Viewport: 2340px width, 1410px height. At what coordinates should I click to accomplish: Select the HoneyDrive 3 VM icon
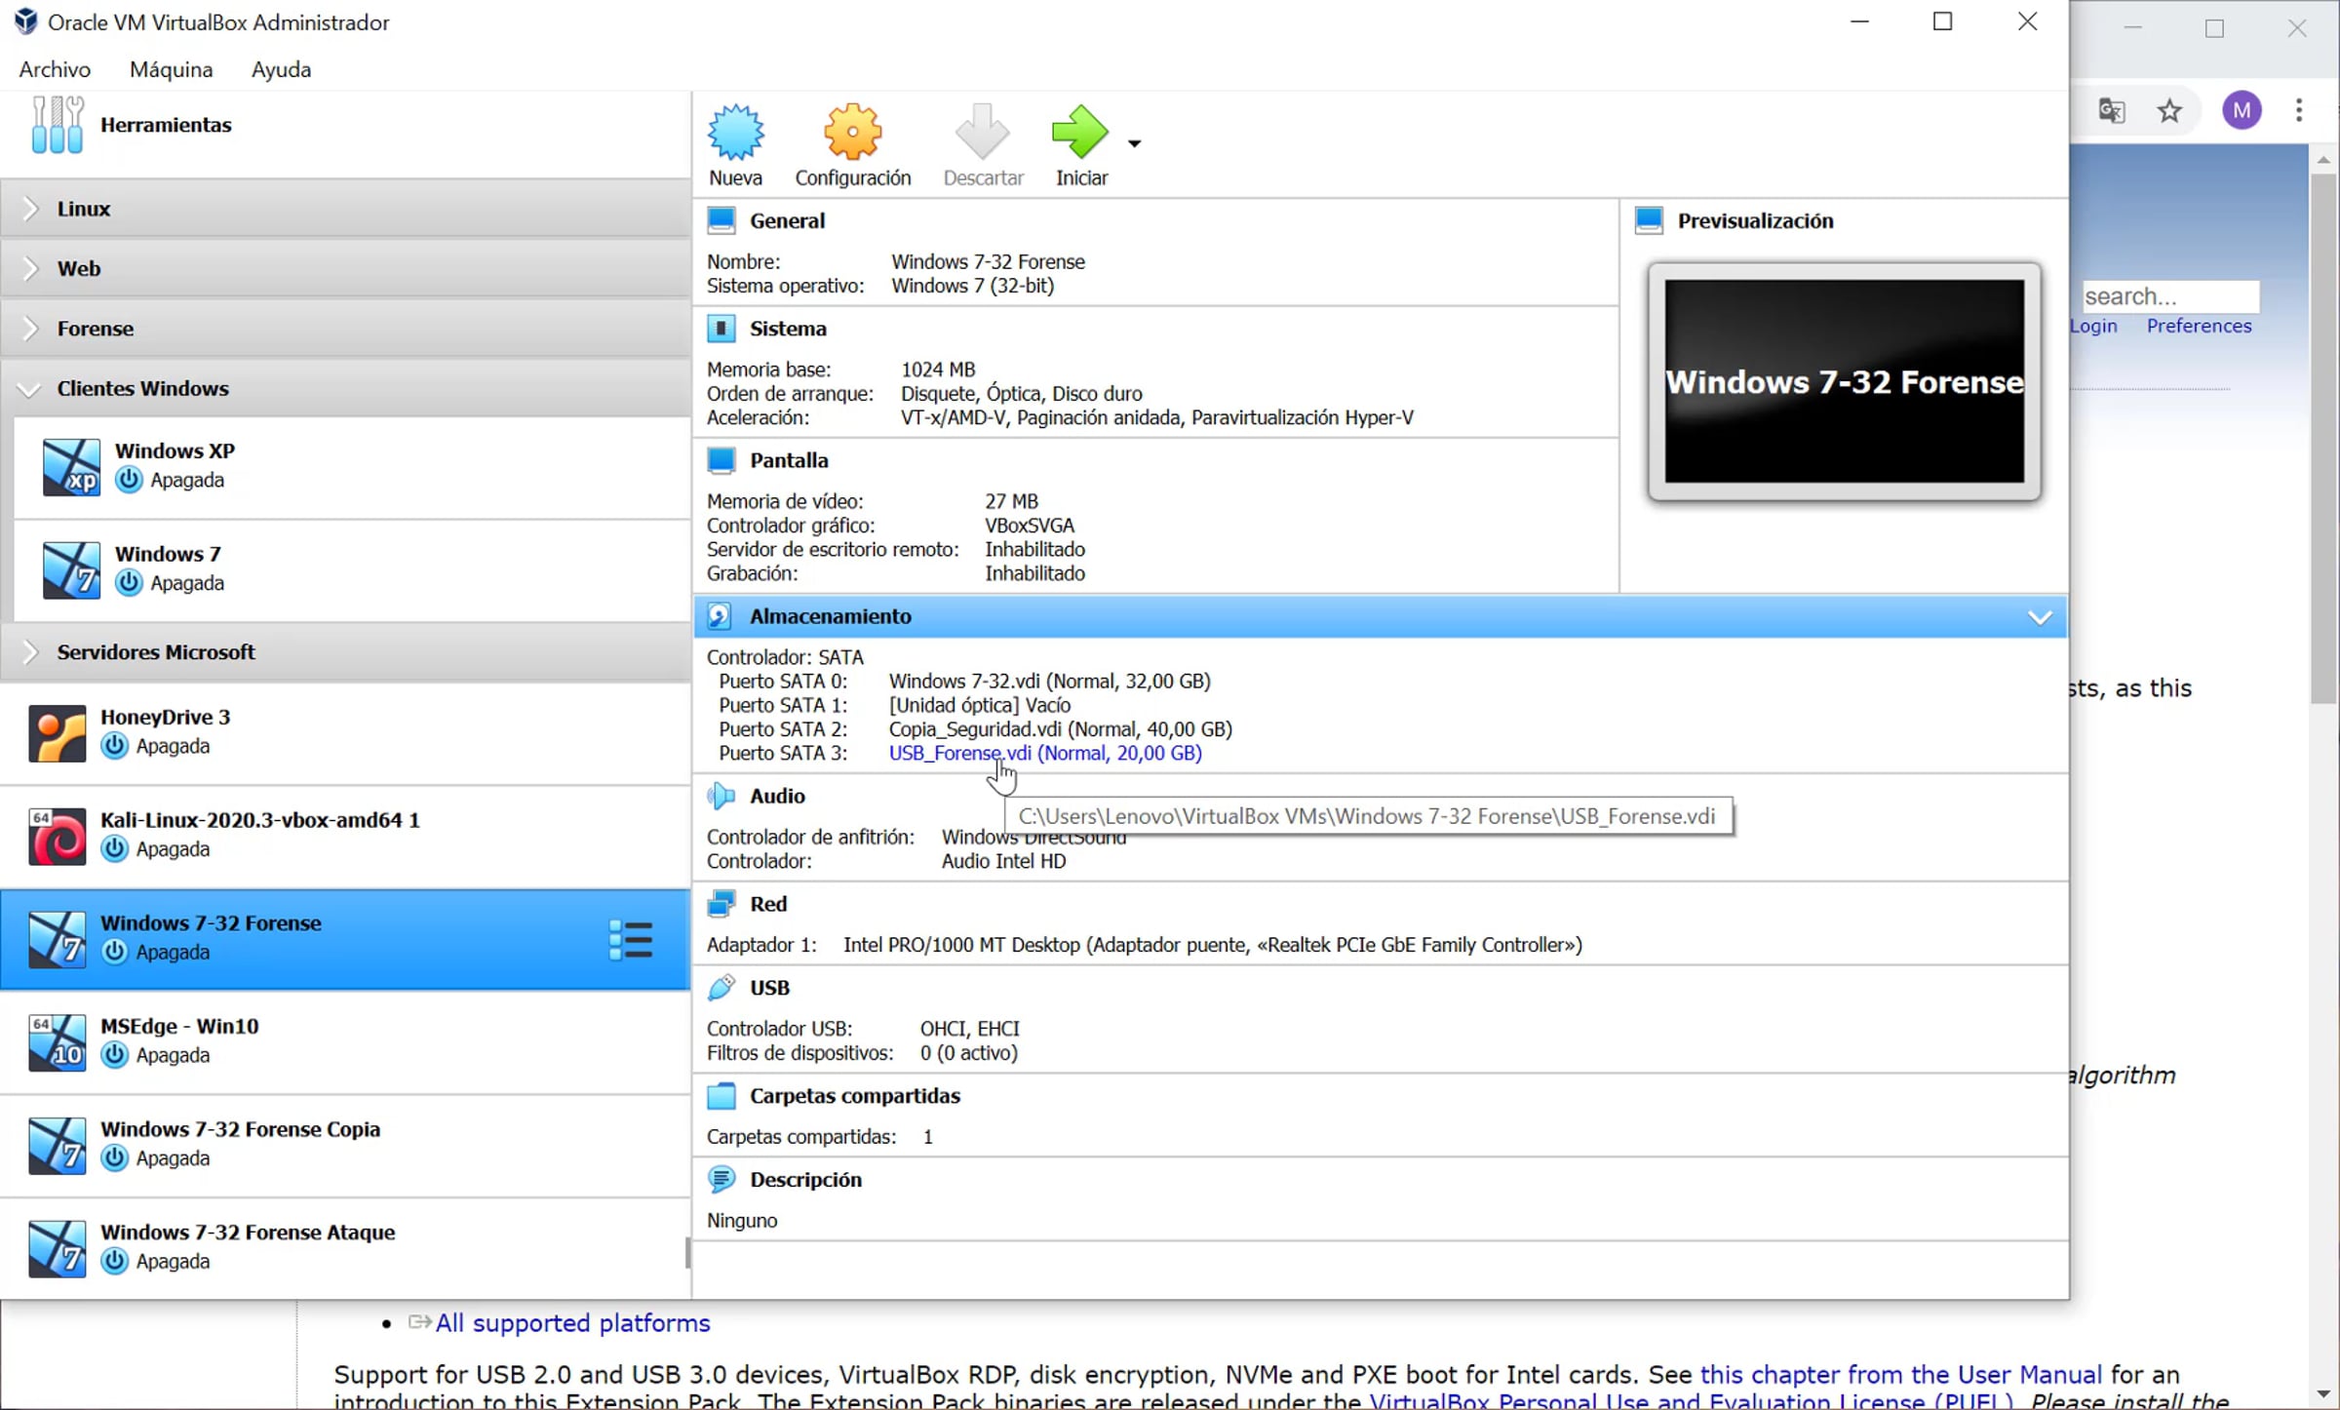point(57,732)
